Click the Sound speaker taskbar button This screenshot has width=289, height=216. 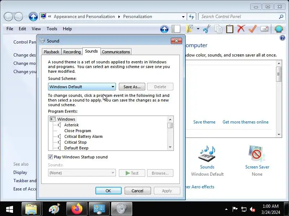pyautogui.click(x=122, y=209)
